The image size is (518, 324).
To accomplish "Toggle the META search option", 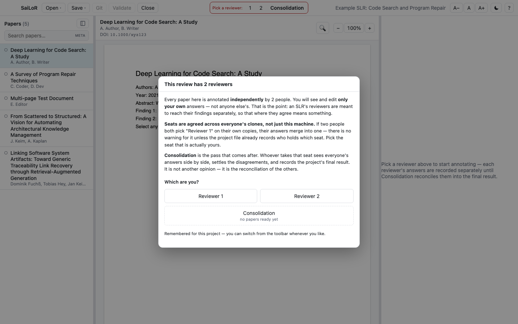I will pos(80,36).
